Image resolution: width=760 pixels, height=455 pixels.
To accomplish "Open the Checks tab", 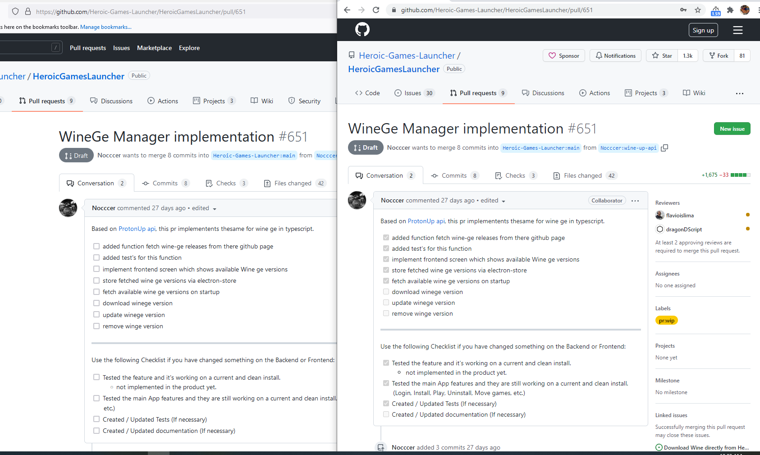I will [x=515, y=175].
